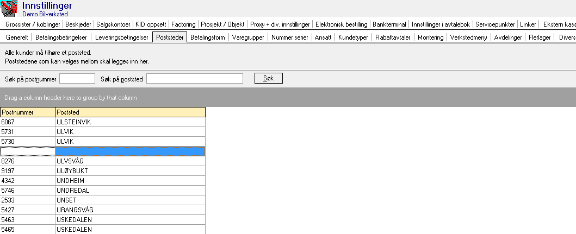
Task: Select postnummer cell 4342
Action: pyautogui.click(x=28, y=180)
